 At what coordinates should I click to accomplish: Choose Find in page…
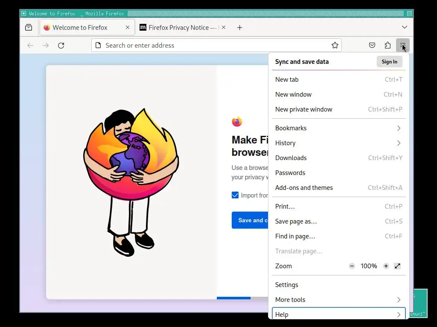tap(338, 236)
